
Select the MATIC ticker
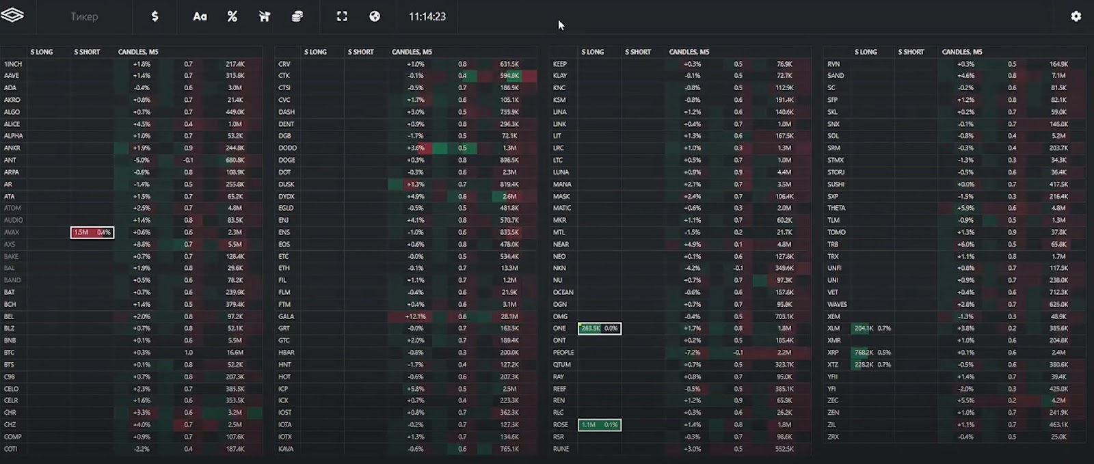(562, 208)
